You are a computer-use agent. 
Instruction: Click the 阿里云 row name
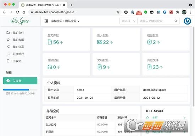coord(50,132)
